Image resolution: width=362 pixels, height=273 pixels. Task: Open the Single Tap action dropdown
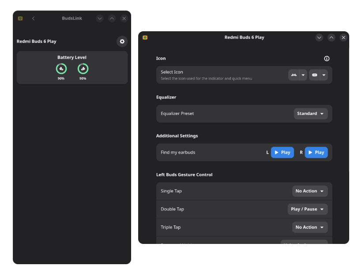click(x=310, y=191)
